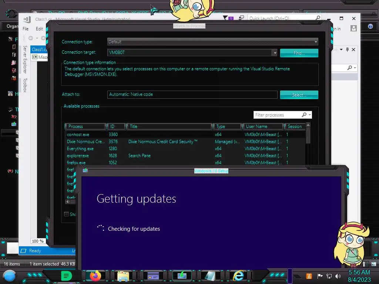The height and width of the screenshot is (284, 379).
Task: Click the Ready status bar icon
Action: (x=23, y=251)
